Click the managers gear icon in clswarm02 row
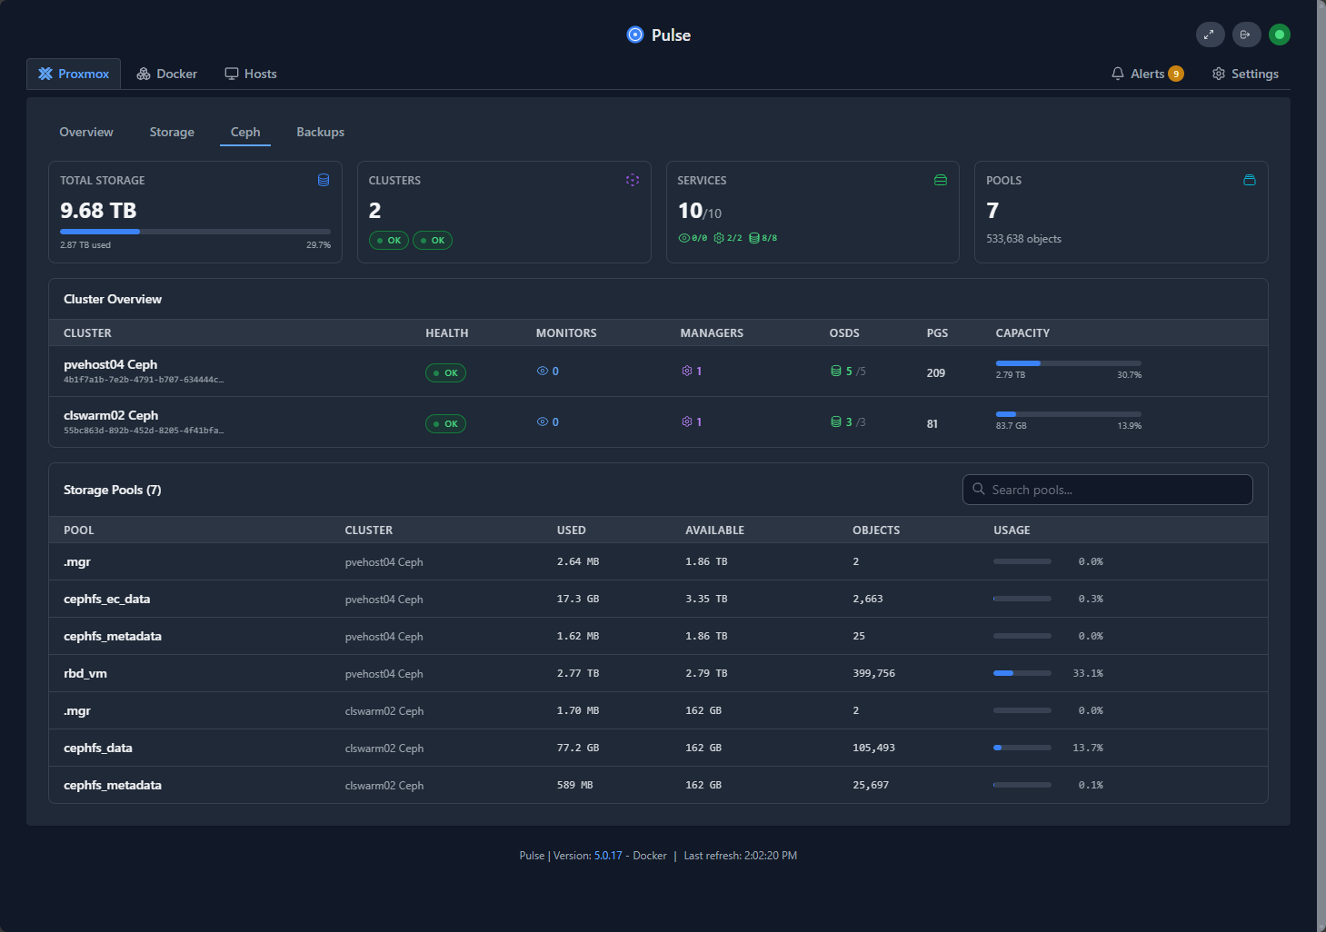Image resolution: width=1326 pixels, height=932 pixels. pos(686,421)
